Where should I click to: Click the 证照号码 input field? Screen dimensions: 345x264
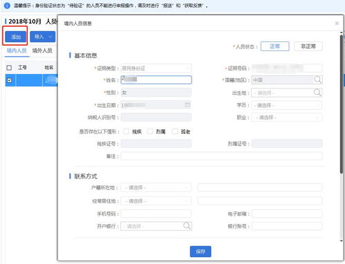pyautogui.click(x=287, y=68)
